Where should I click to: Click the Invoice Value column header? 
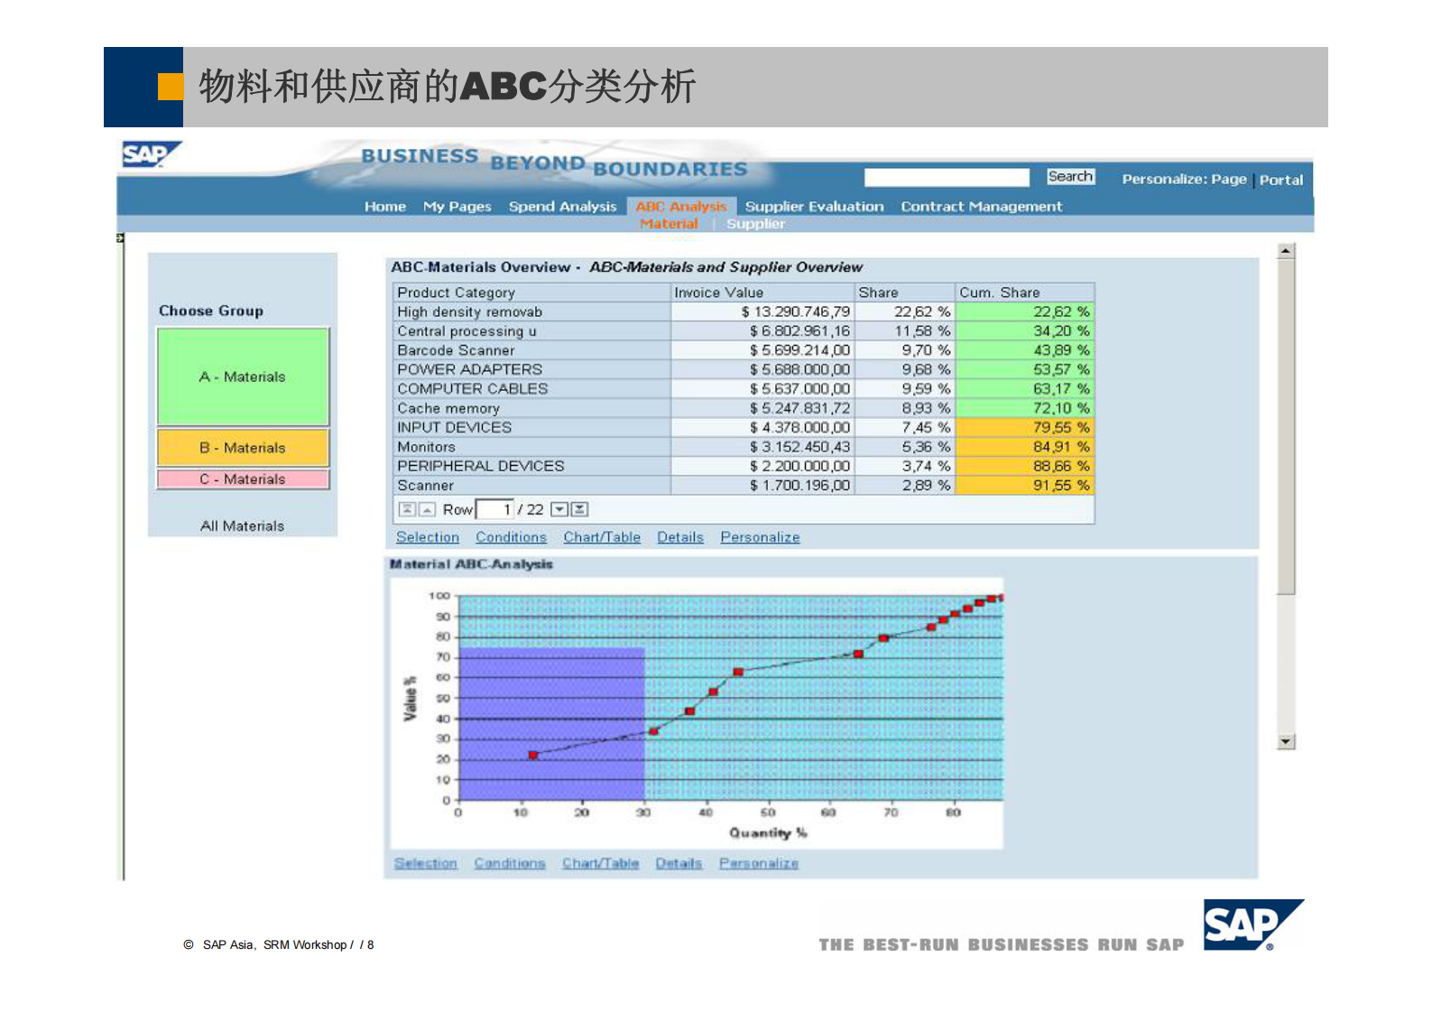(763, 293)
